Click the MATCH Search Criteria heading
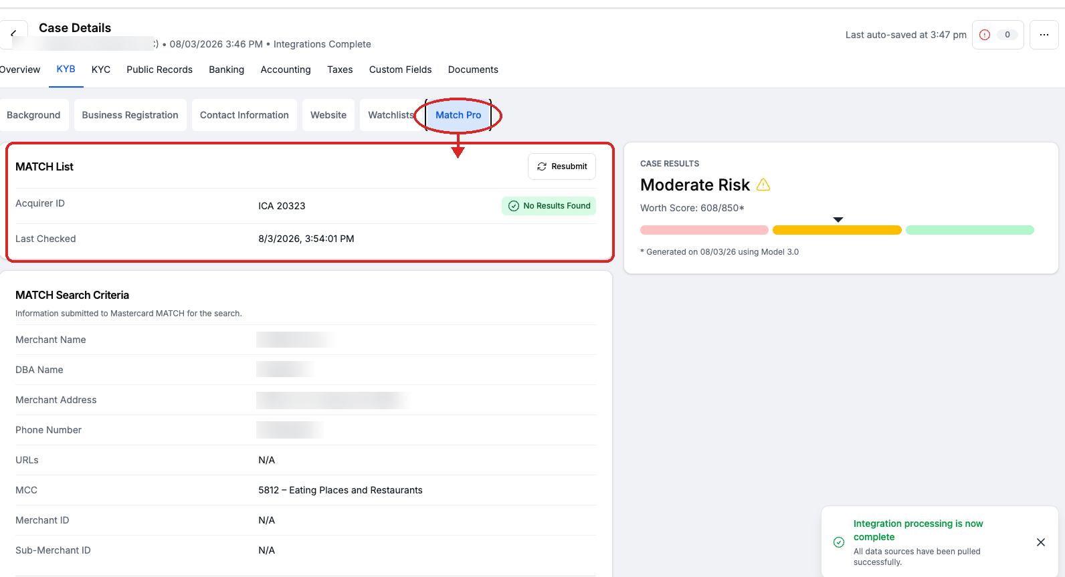This screenshot has height=577, width=1065. (x=72, y=295)
